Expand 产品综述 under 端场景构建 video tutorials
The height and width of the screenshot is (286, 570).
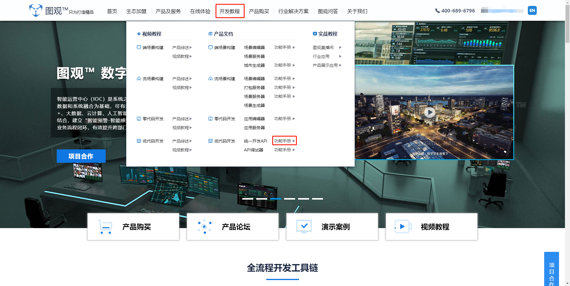click(182, 48)
